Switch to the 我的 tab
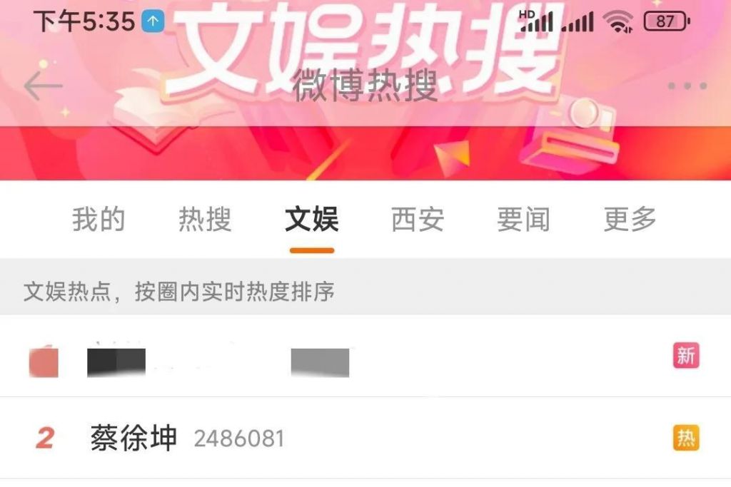 99,220
